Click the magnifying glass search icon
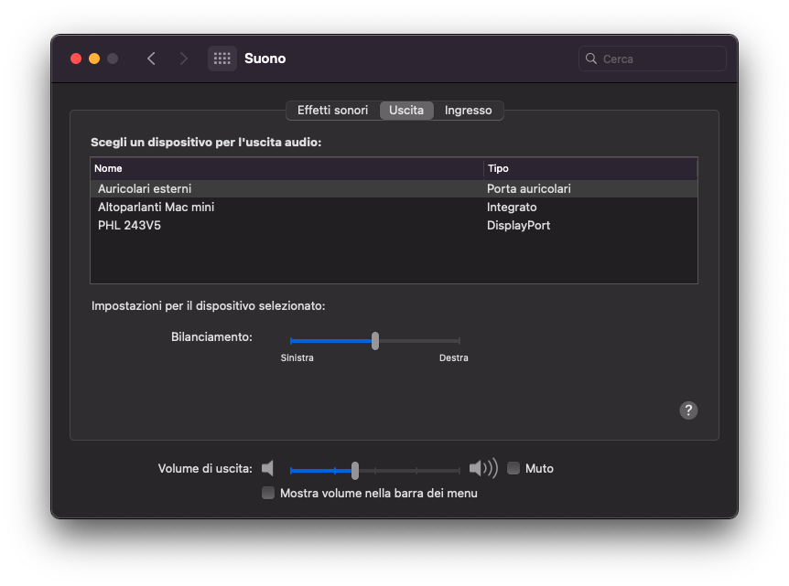 (x=591, y=59)
